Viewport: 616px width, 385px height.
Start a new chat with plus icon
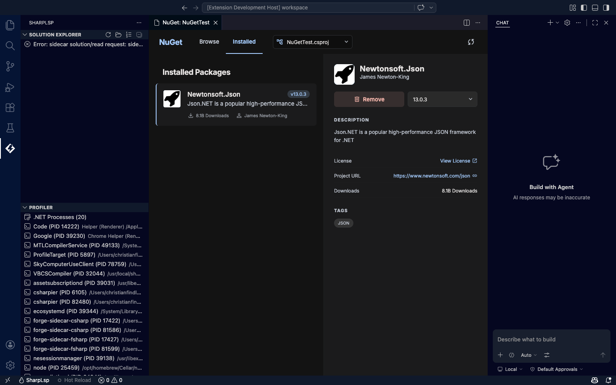[x=550, y=23]
